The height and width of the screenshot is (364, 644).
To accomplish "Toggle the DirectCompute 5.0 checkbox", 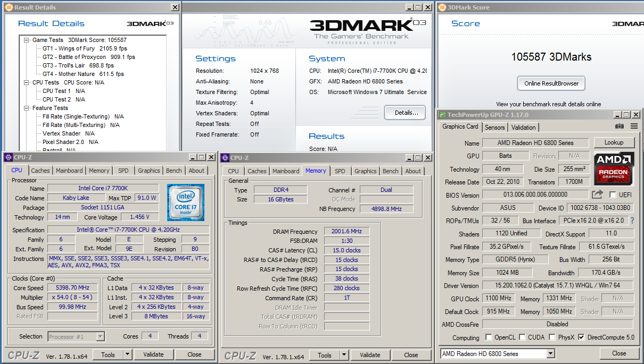I will point(581,337).
